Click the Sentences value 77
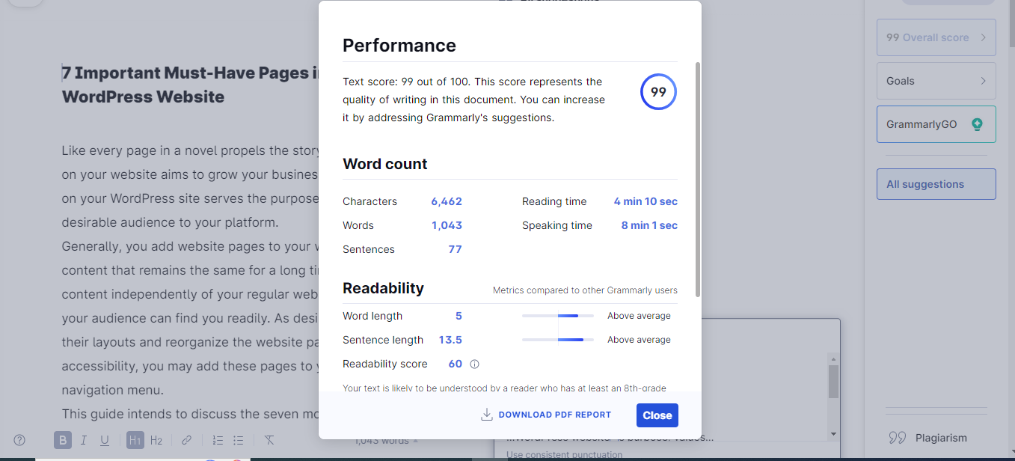Image resolution: width=1015 pixels, height=461 pixels. (x=455, y=249)
